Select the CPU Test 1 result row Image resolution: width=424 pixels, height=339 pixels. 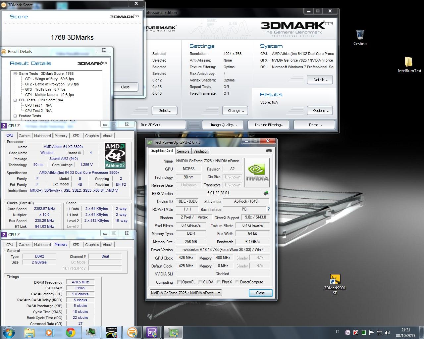coord(38,105)
